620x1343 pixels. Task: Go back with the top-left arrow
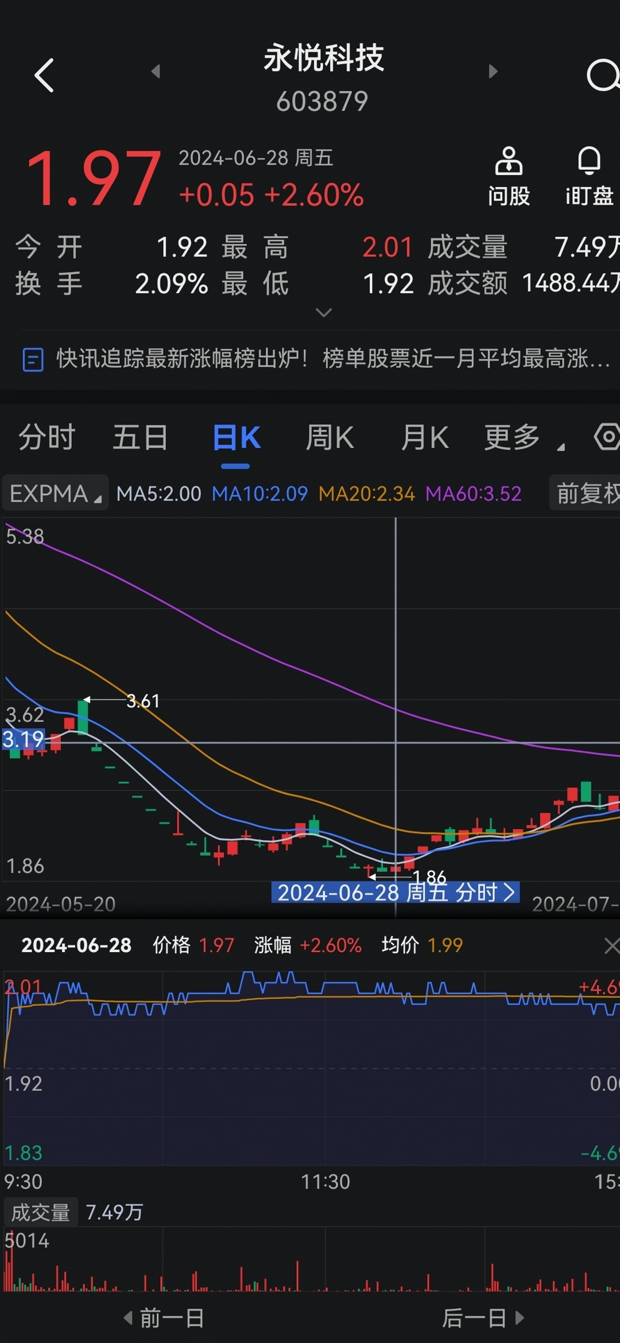(x=44, y=75)
